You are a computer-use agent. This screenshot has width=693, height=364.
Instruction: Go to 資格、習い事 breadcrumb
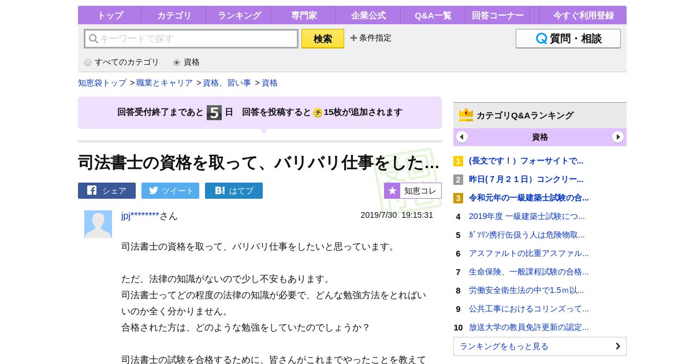tap(227, 83)
